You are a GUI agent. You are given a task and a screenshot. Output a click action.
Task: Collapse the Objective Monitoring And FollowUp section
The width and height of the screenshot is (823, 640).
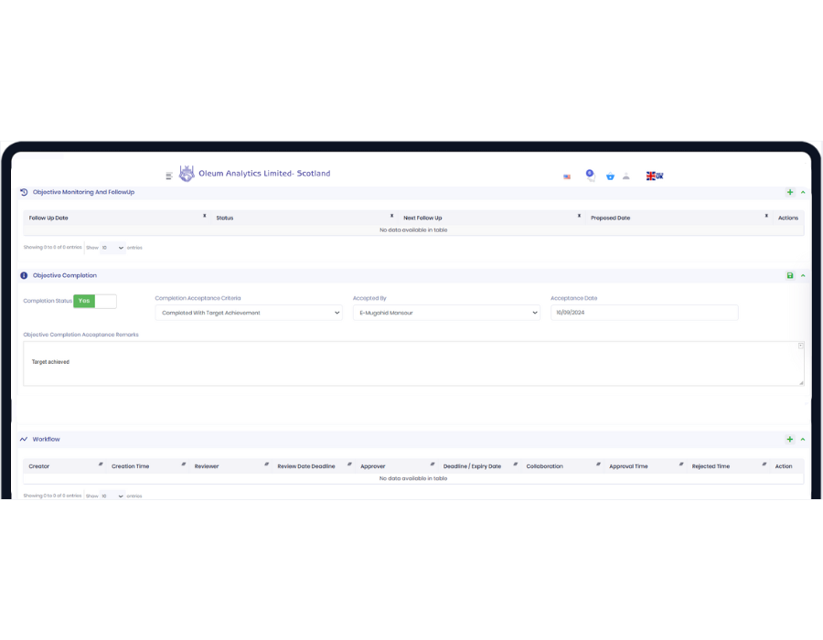(x=803, y=192)
